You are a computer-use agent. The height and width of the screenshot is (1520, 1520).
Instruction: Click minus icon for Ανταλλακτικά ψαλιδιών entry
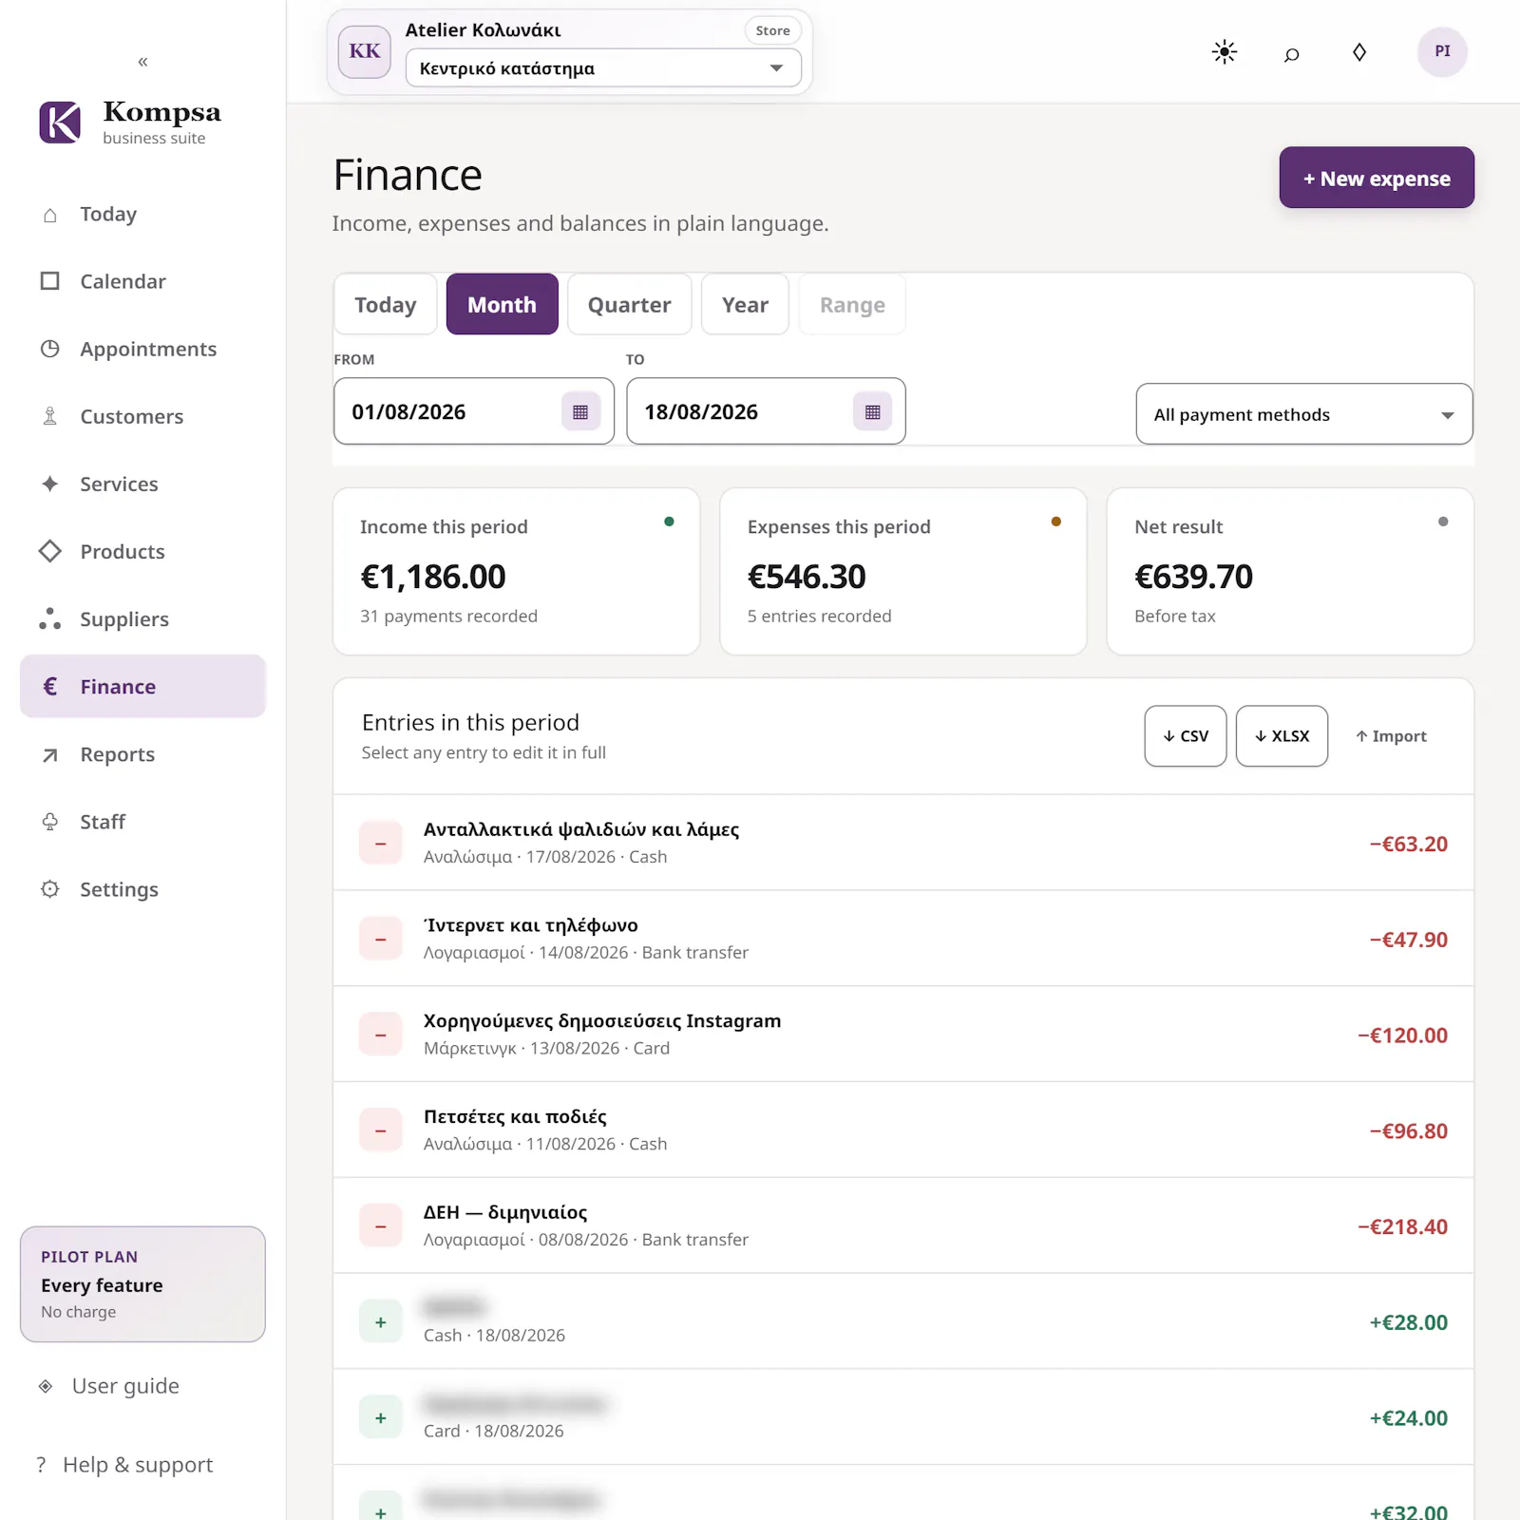tap(381, 844)
